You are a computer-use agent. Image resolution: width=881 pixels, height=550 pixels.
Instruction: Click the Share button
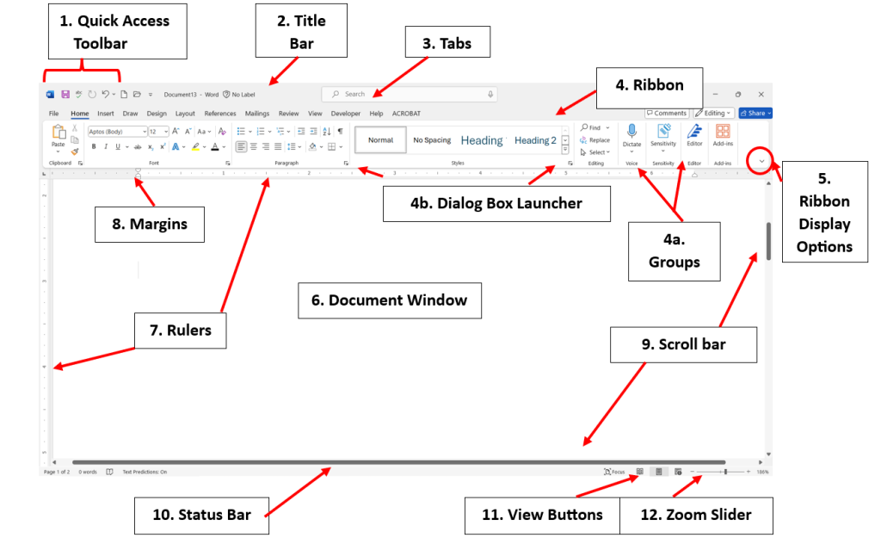[755, 113]
